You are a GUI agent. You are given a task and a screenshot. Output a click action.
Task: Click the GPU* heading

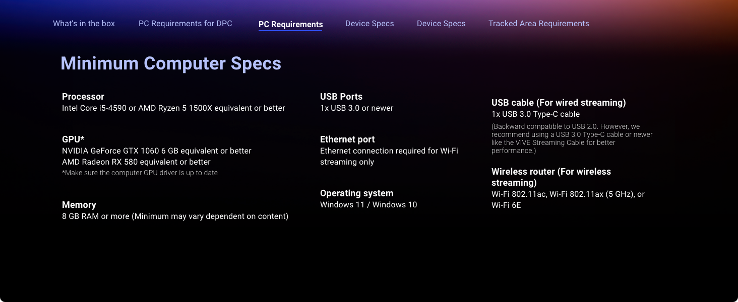73,139
